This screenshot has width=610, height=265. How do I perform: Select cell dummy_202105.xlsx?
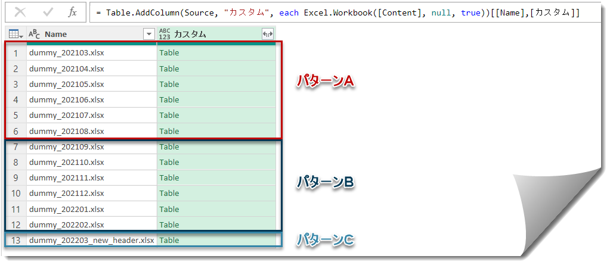(91, 85)
